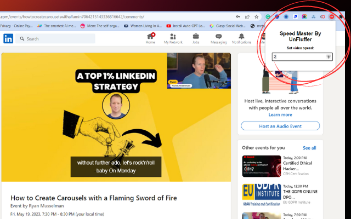Click 'See all' other events link
The width and height of the screenshot is (351, 219).
[x=309, y=148]
